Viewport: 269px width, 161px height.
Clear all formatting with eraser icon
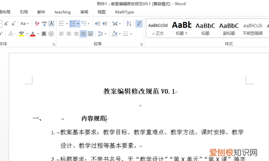[x=37, y=24]
